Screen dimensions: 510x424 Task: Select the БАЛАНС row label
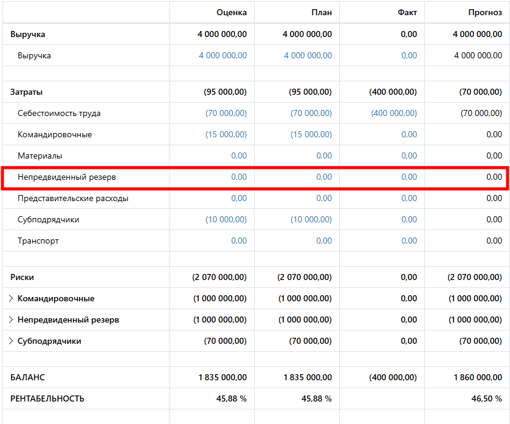27,377
